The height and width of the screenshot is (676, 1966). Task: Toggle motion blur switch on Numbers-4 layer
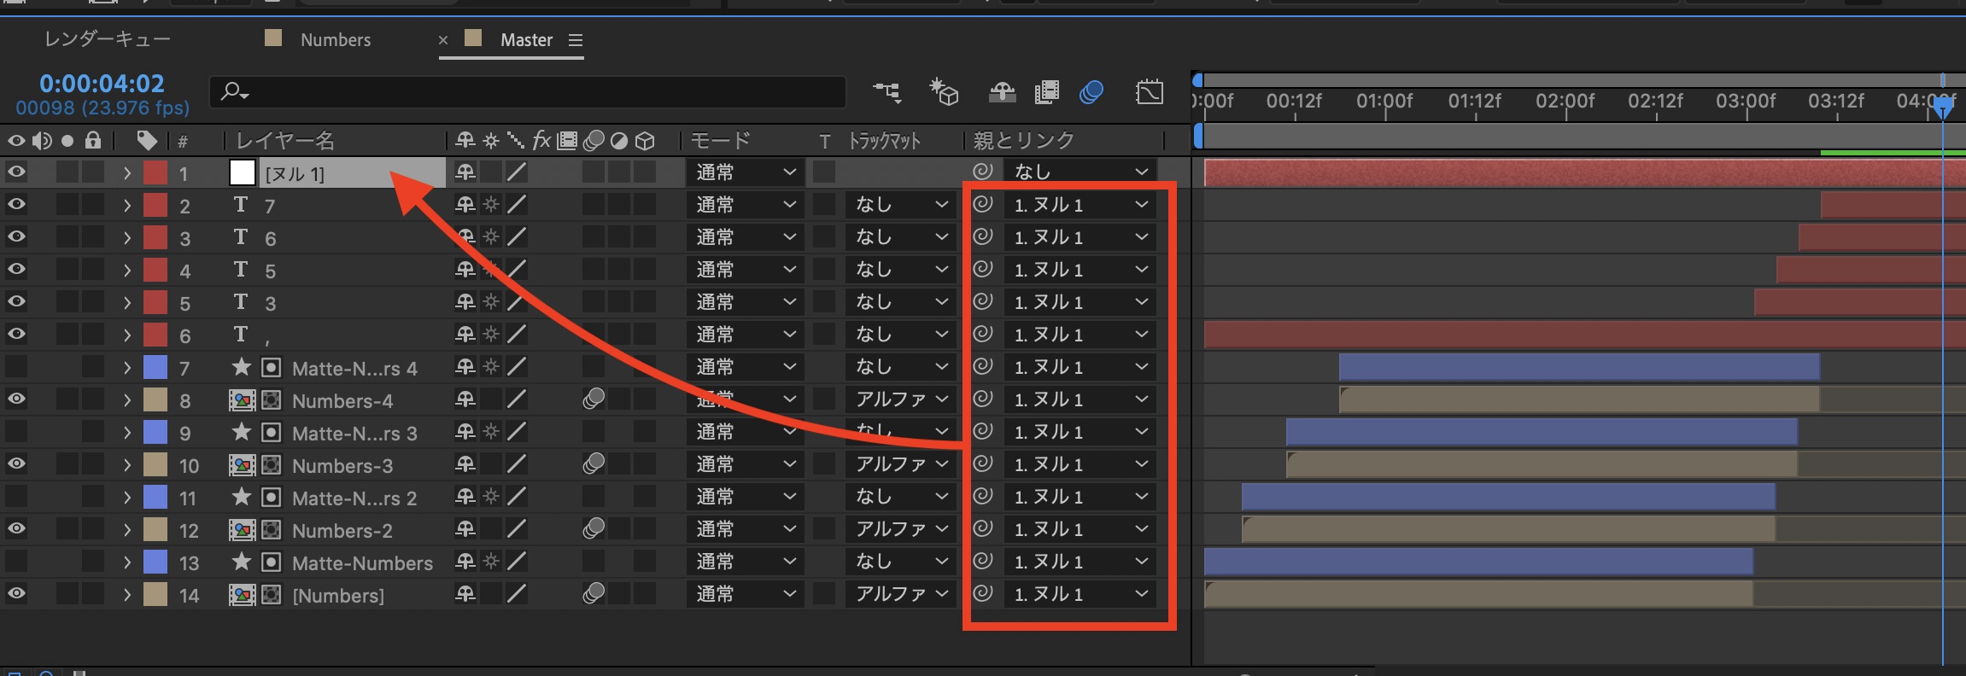594,399
